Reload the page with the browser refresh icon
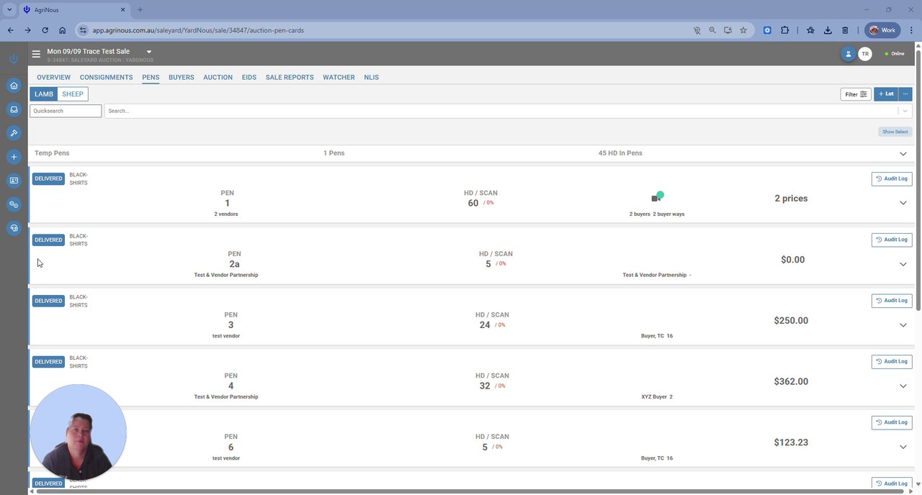This screenshot has height=495, width=922. [45, 30]
